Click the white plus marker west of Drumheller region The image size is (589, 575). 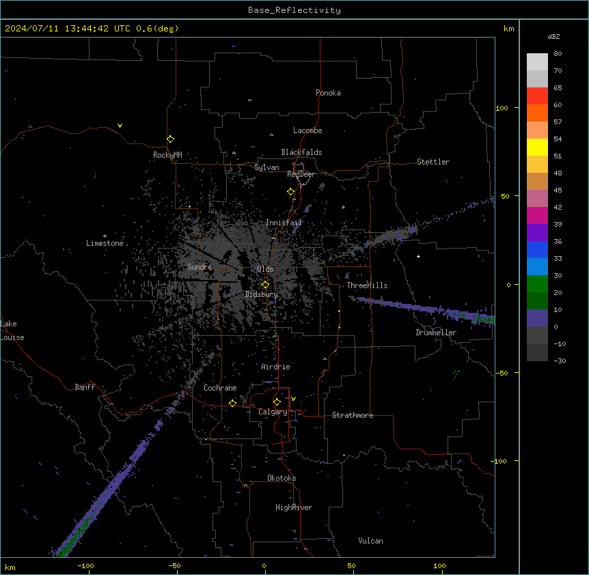(x=418, y=256)
